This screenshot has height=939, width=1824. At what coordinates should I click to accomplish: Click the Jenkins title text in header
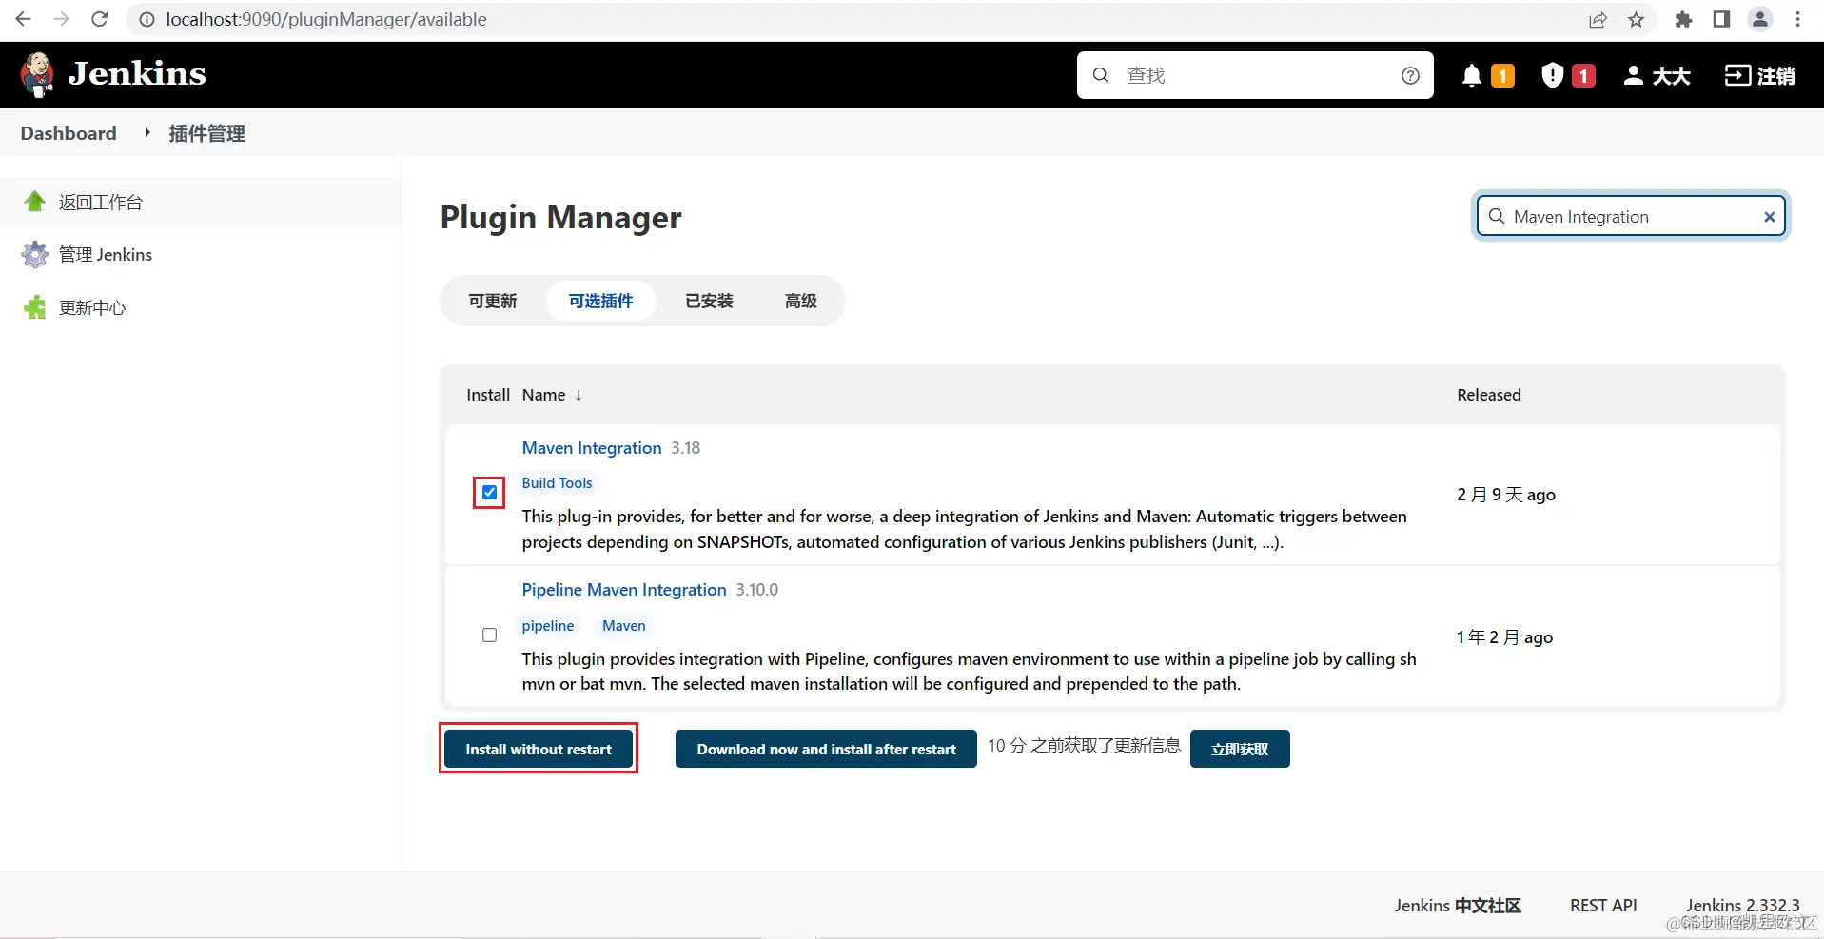[137, 74]
